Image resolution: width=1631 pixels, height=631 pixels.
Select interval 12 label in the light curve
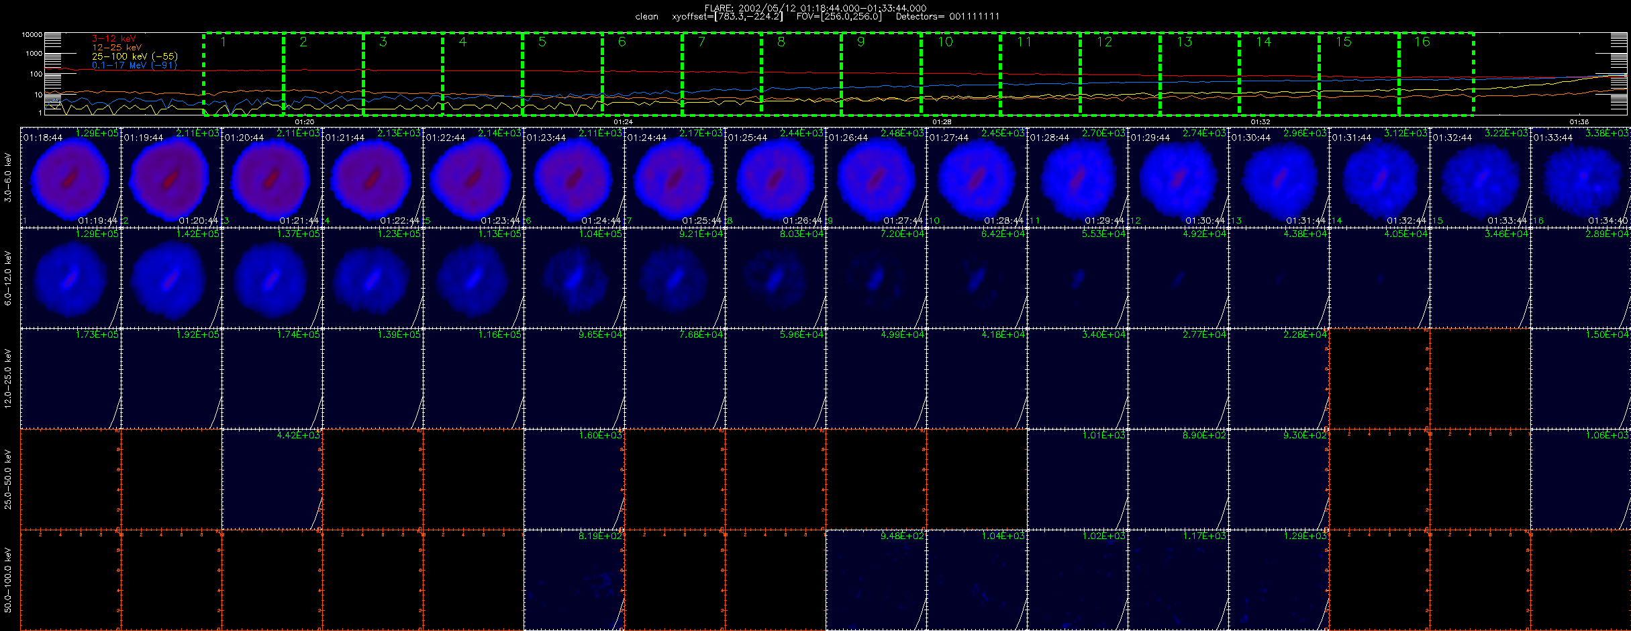click(1104, 42)
